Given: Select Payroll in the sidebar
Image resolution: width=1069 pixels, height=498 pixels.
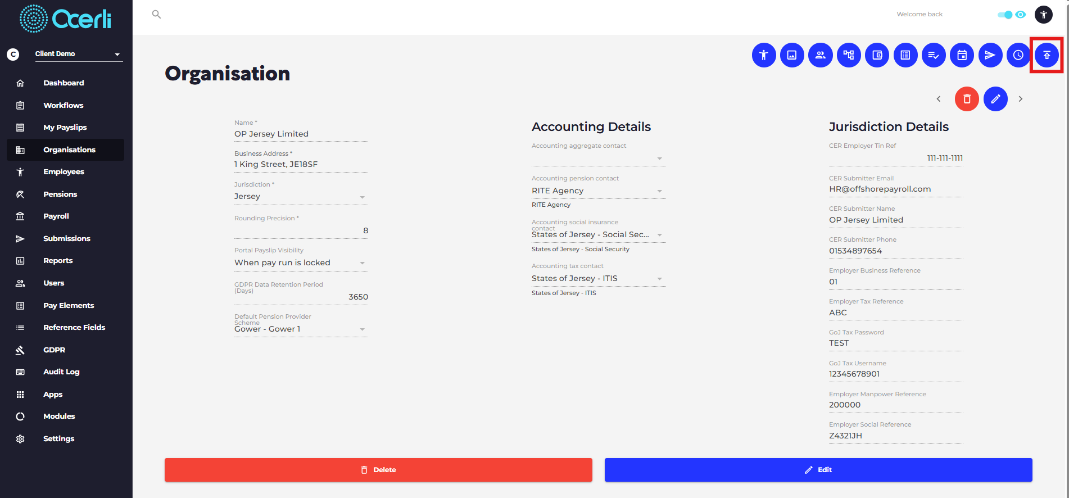Looking at the screenshot, I should point(65,216).
